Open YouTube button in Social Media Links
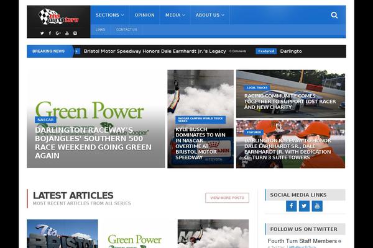This screenshot has width=373, height=248. click(x=317, y=206)
